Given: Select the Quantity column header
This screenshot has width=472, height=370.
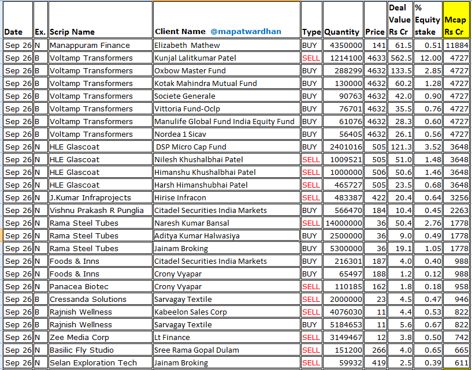Looking at the screenshot, I should point(343,20).
